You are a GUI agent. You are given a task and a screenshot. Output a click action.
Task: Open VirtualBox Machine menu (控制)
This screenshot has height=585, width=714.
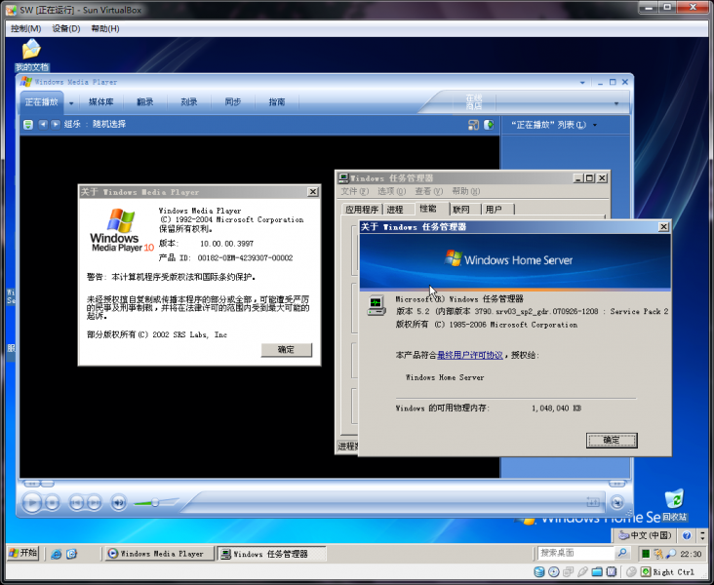[x=26, y=28]
